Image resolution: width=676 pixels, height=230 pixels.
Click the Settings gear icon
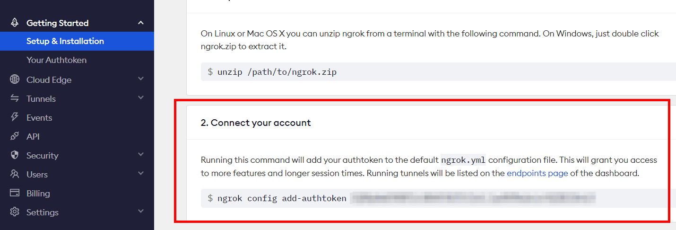click(15, 212)
